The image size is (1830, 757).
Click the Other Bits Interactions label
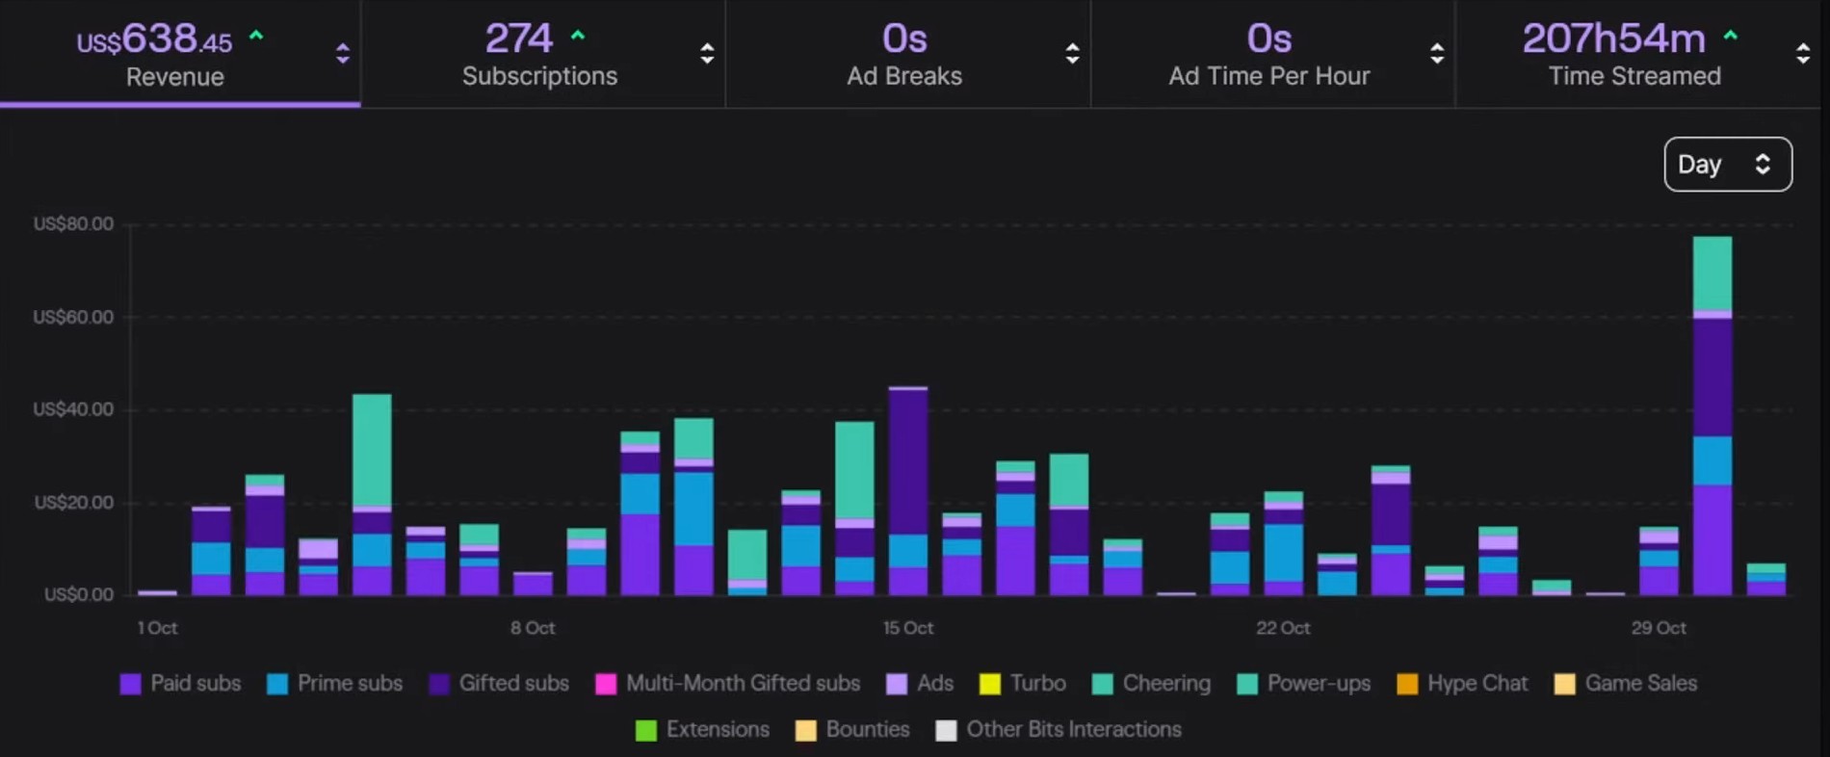pos(1074,729)
